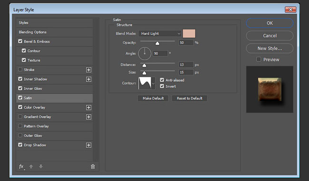The width and height of the screenshot is (309, 181).
Task: Add another Drop Shadow with plus icon
Action: point(89,145)
